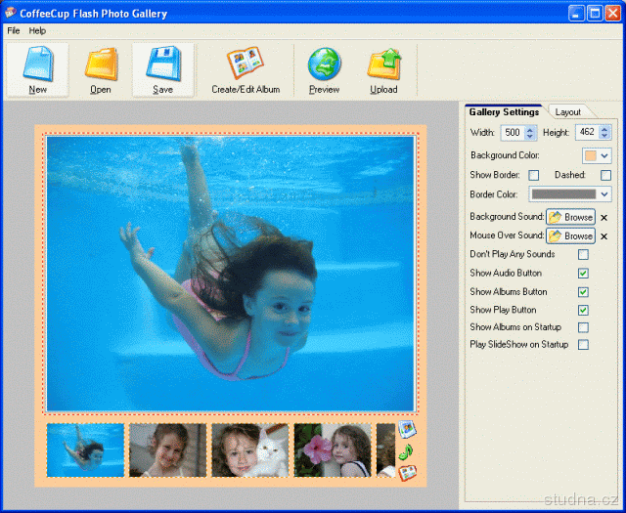
Task: Click the Width value input field
Action: [512, 132]
